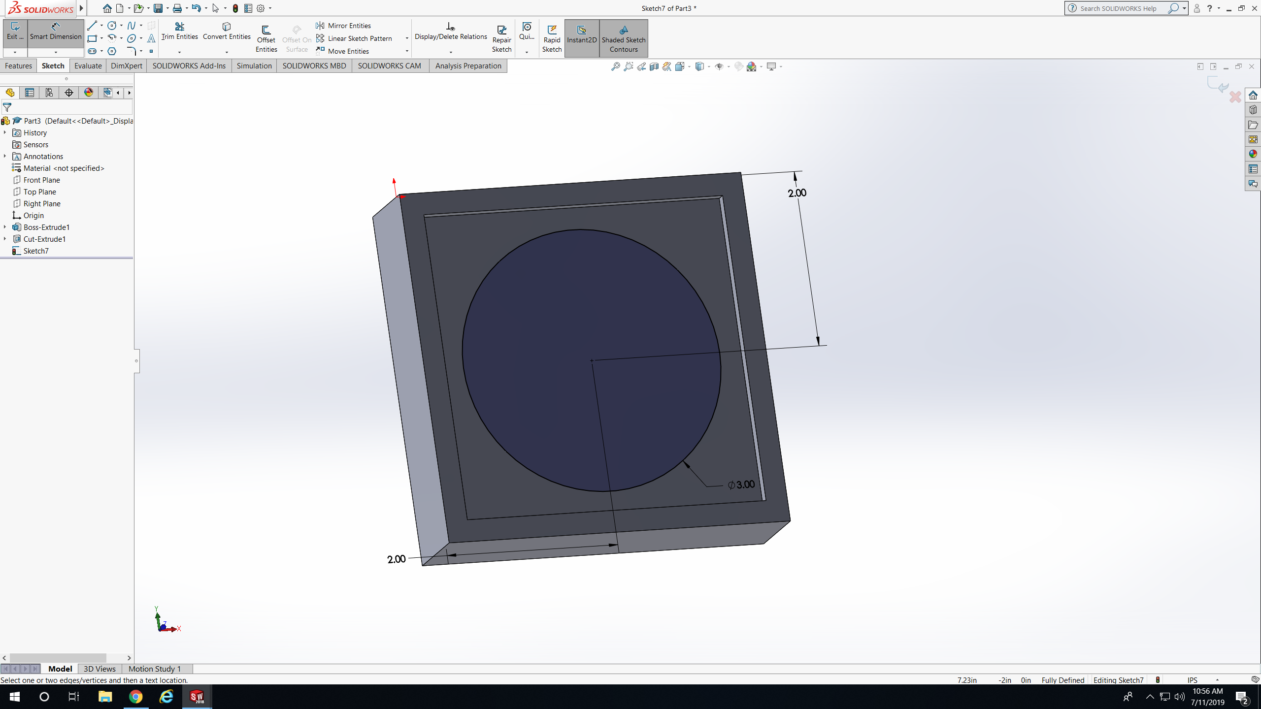The width and height of the screenshot is (1261, 709).
Task: Open the Repair Sketch tool
Action: [501, 38]
